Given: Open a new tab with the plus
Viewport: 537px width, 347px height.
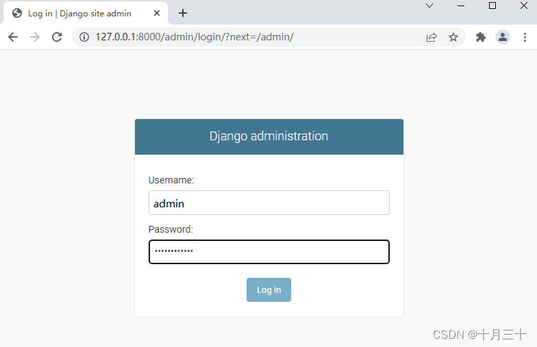Looking at the screenshot, I should pyautogui.click(x=183, y=13).
